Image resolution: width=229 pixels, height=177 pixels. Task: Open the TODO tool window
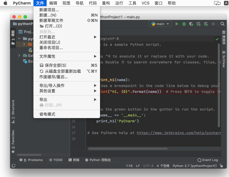(56, 160)
